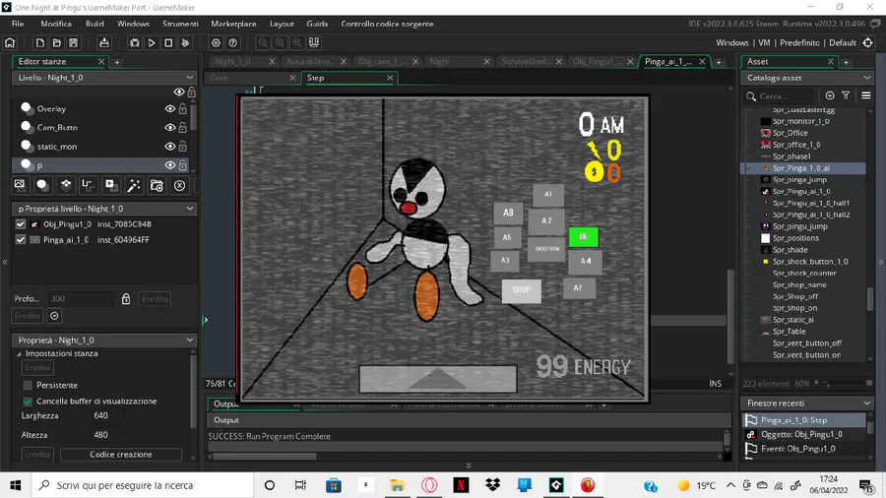886x498 pixels.
Task: Save project with the floppy icon
Action: [x=74, y=43]
